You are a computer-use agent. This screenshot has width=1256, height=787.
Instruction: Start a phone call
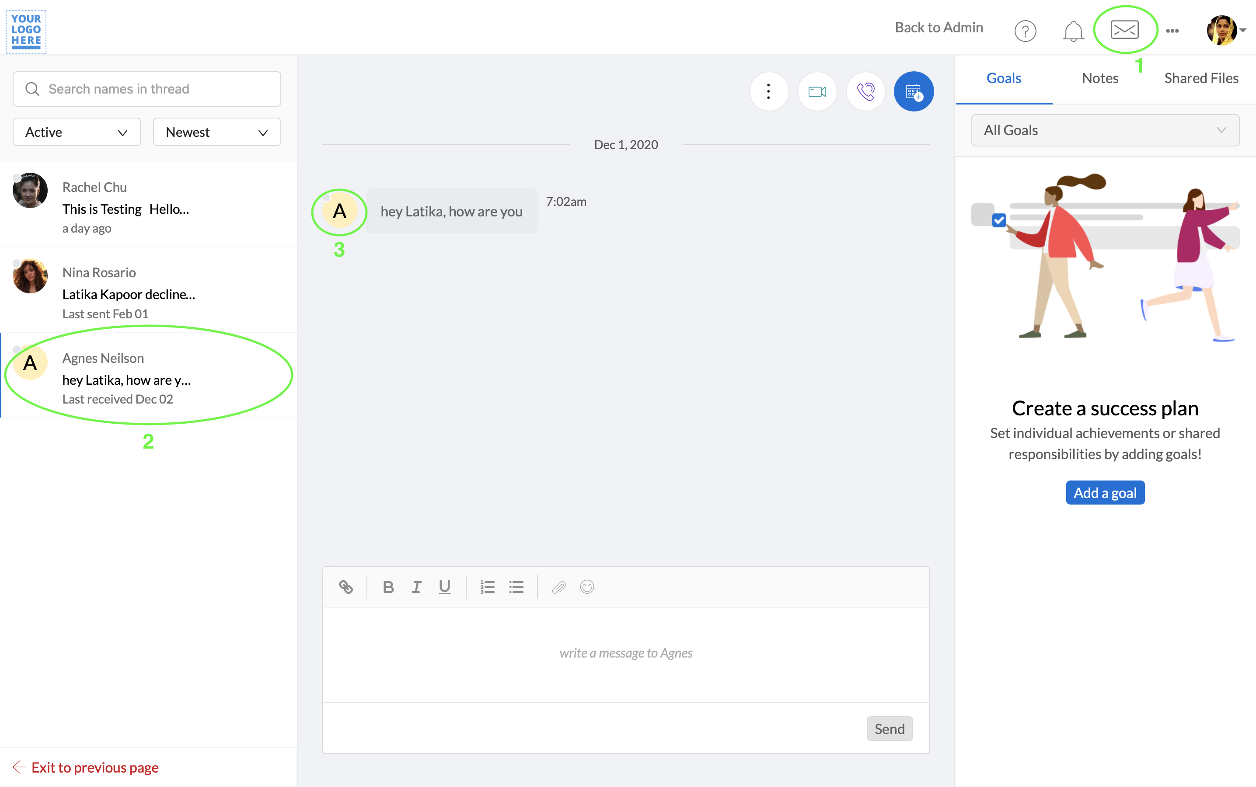pos(865,91)
